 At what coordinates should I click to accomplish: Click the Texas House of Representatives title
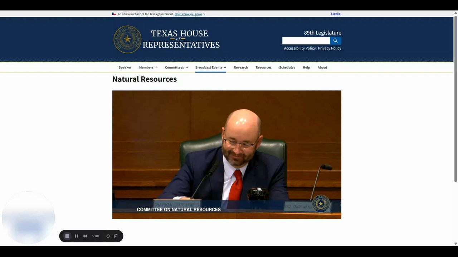[x=181, y=39]
